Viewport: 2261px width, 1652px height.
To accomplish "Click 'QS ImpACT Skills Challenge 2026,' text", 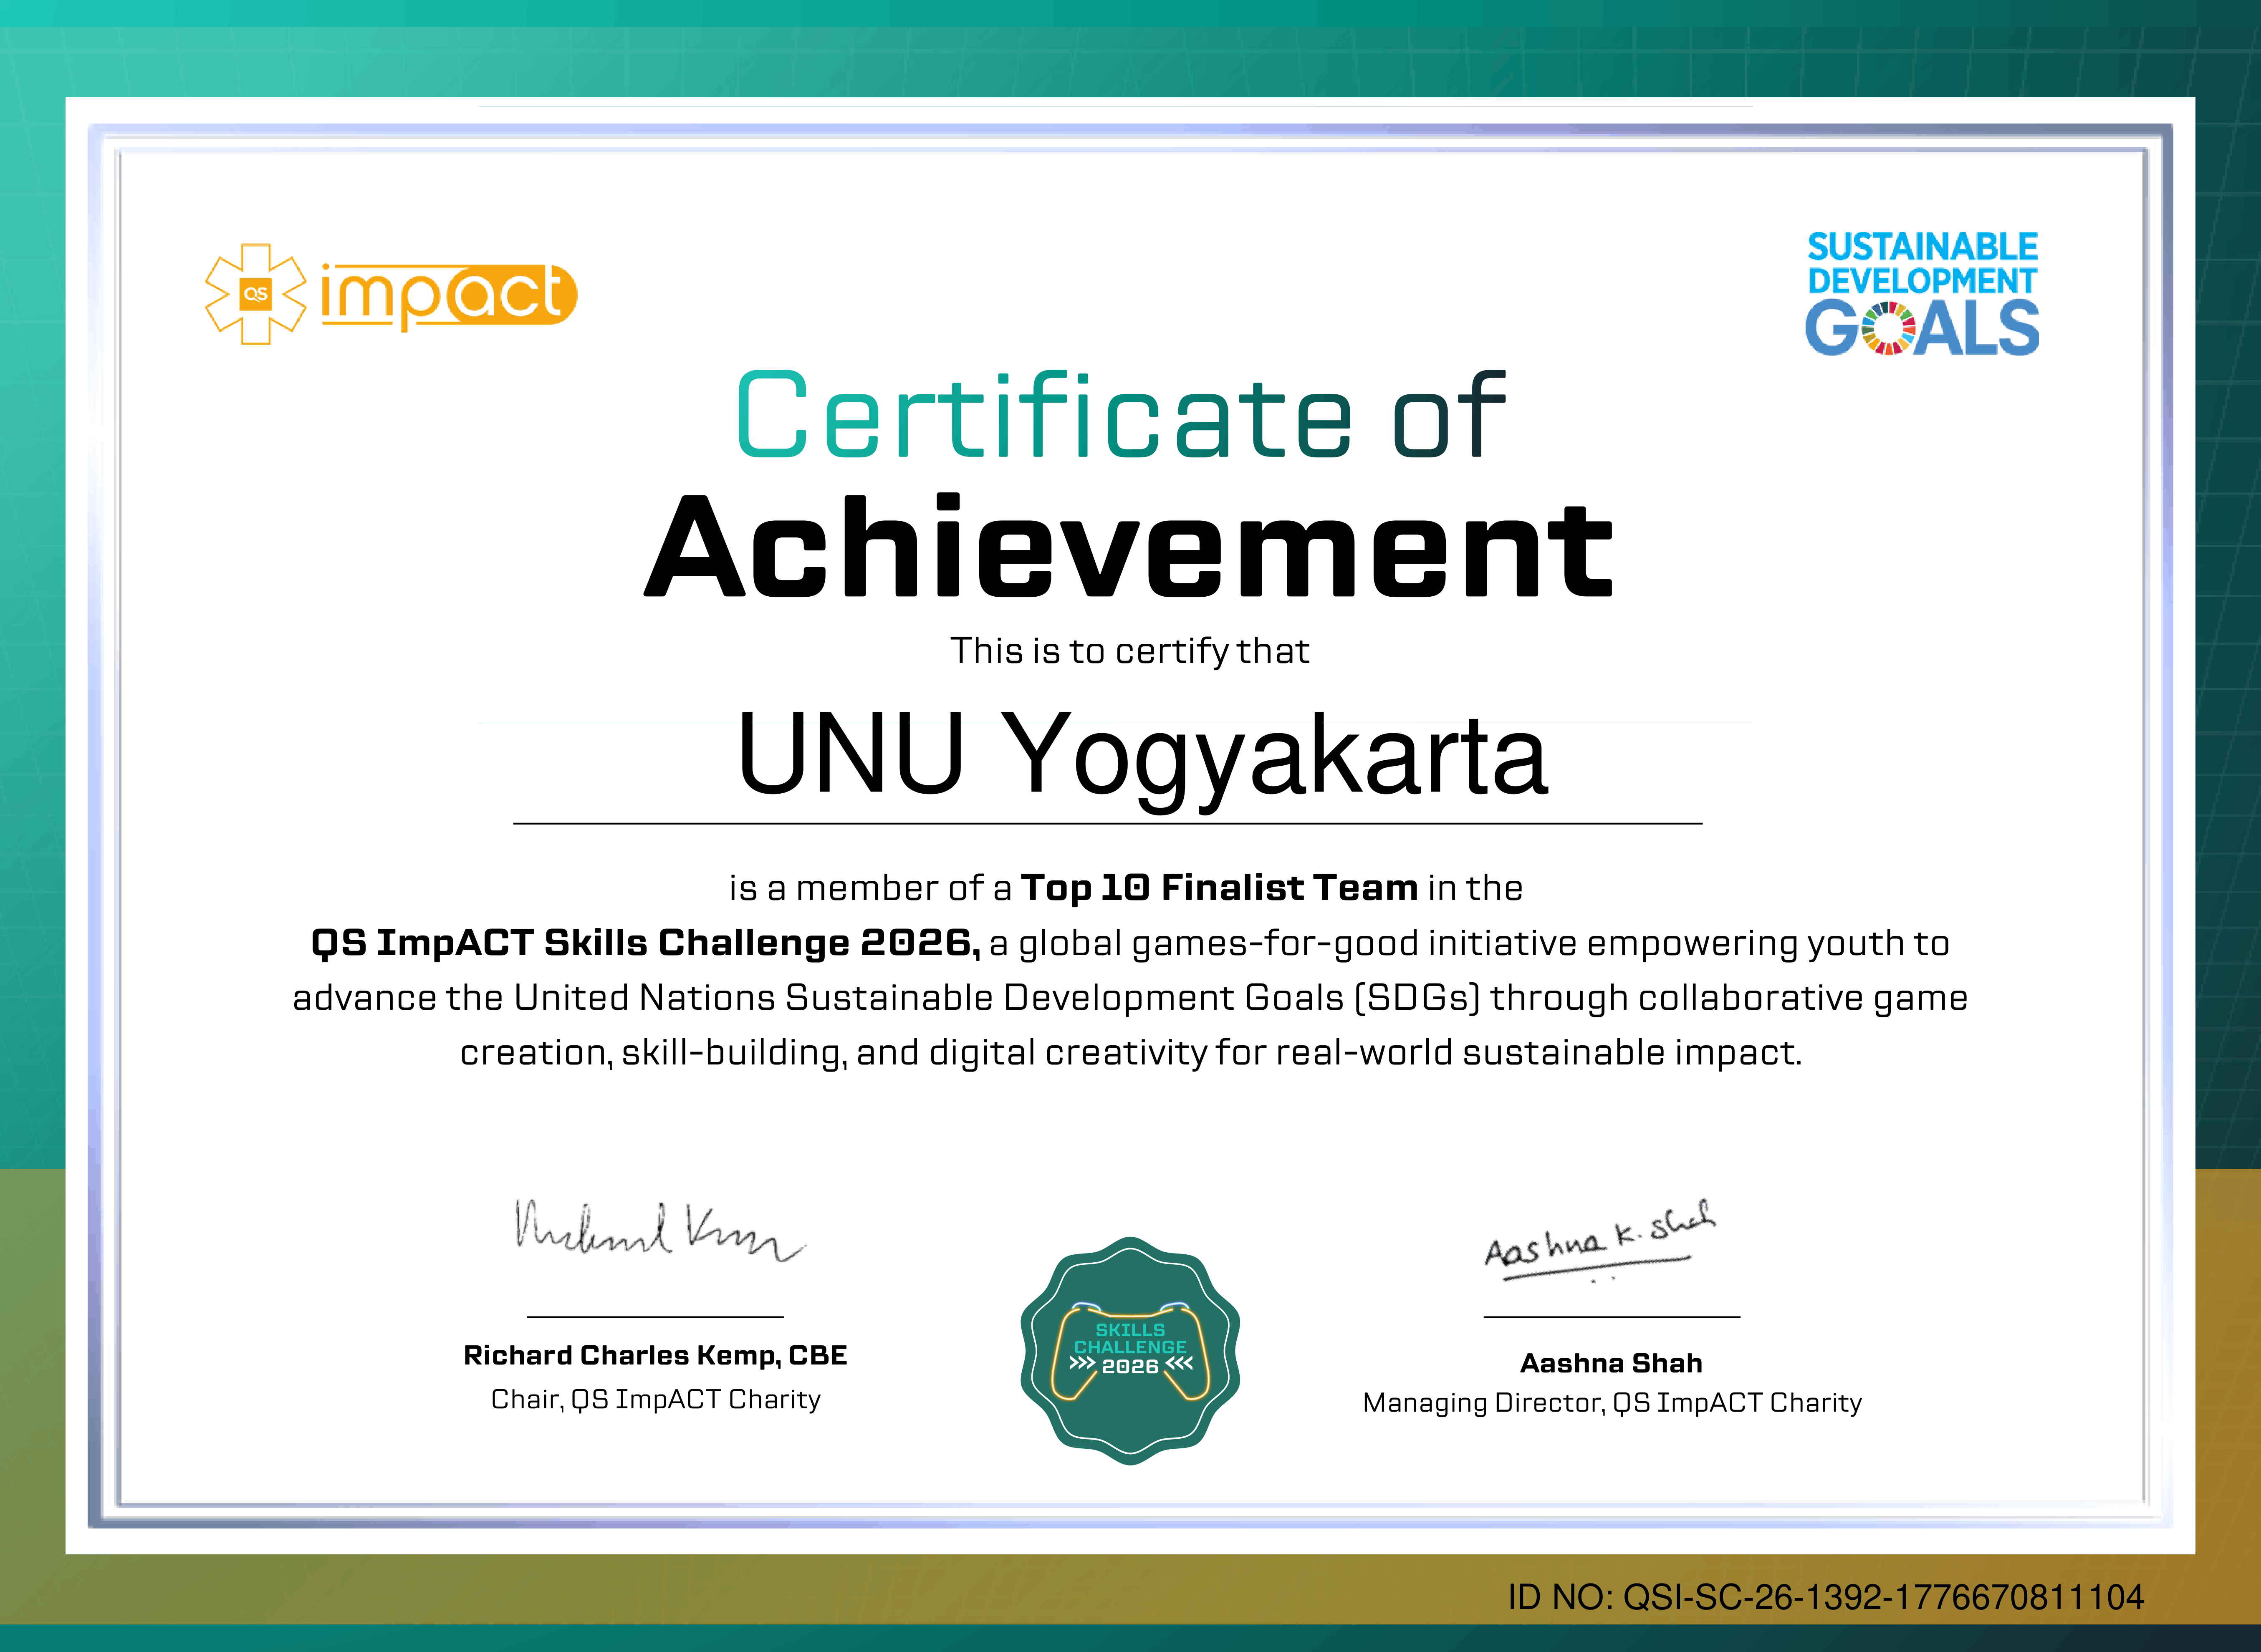I will pyautogui.click(x=646, y=943).
